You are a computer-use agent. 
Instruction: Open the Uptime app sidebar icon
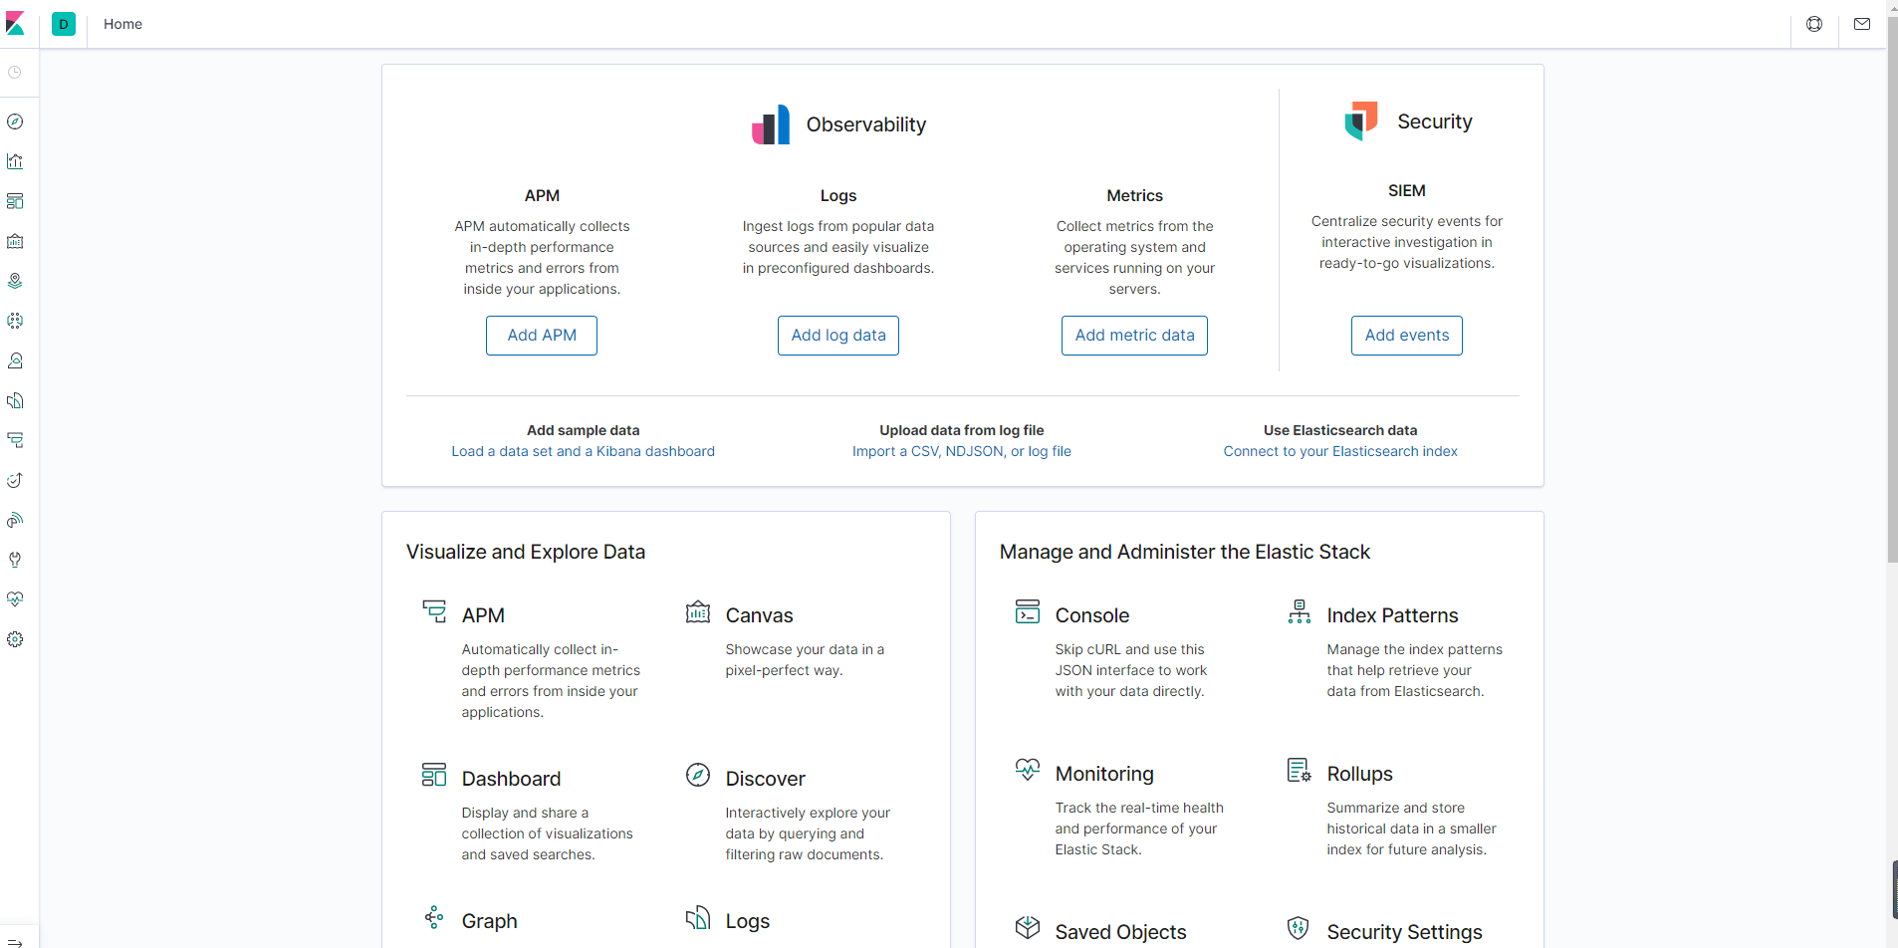point(15,480)
